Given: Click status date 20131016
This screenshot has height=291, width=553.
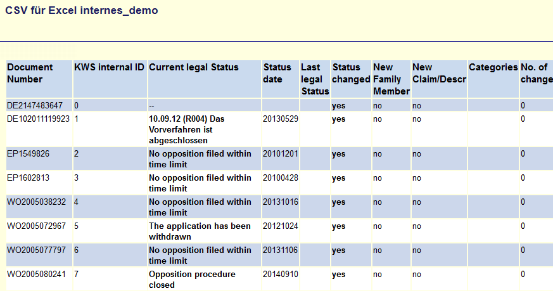Looking at the screenshot, I should pos(281,202).
